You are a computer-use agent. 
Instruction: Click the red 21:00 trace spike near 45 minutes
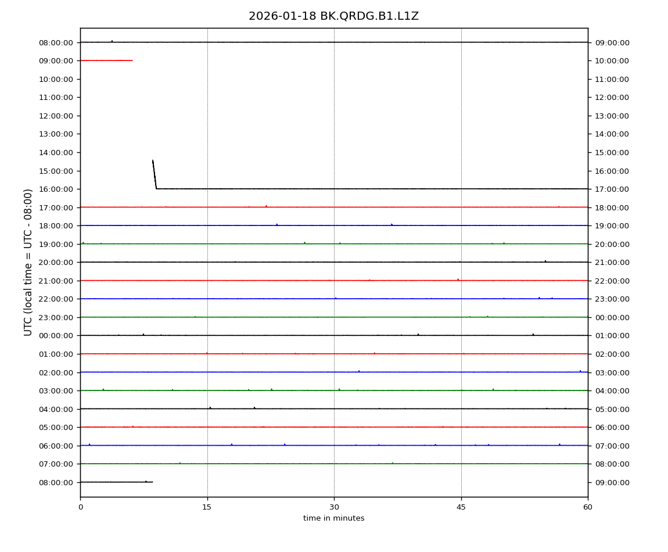pyautogui.click(x=458, y=279)
